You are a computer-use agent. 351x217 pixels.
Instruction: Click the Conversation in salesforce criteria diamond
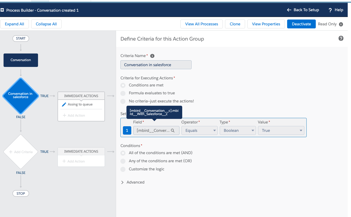pyautogui.click(x=21, y=96)
